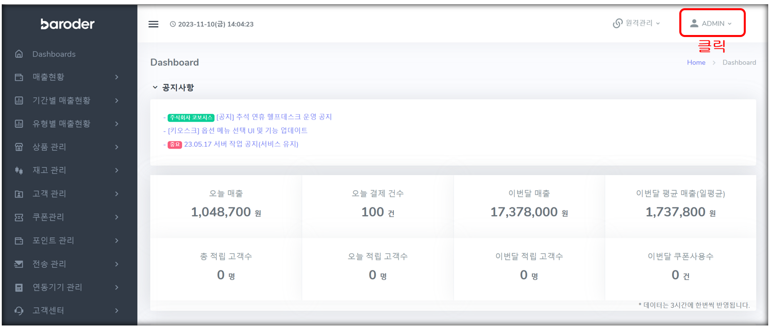Open the 추석 연휴 헬프데스크 운영 공지 notice
770x327 pixels.
[x=274, y=117]
